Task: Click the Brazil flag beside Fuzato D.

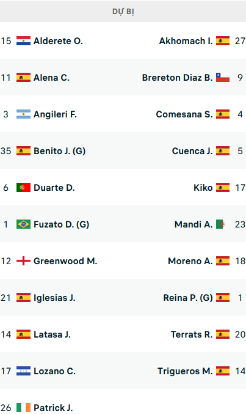Action: pyautogui.click(x=23, y=224)
